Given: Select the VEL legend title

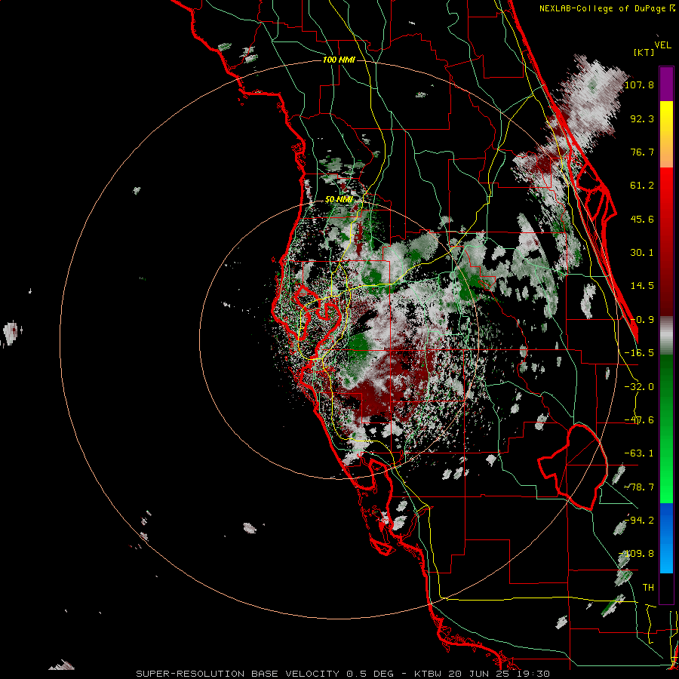Looking at the screenshot, I should (x=662, y=45).
